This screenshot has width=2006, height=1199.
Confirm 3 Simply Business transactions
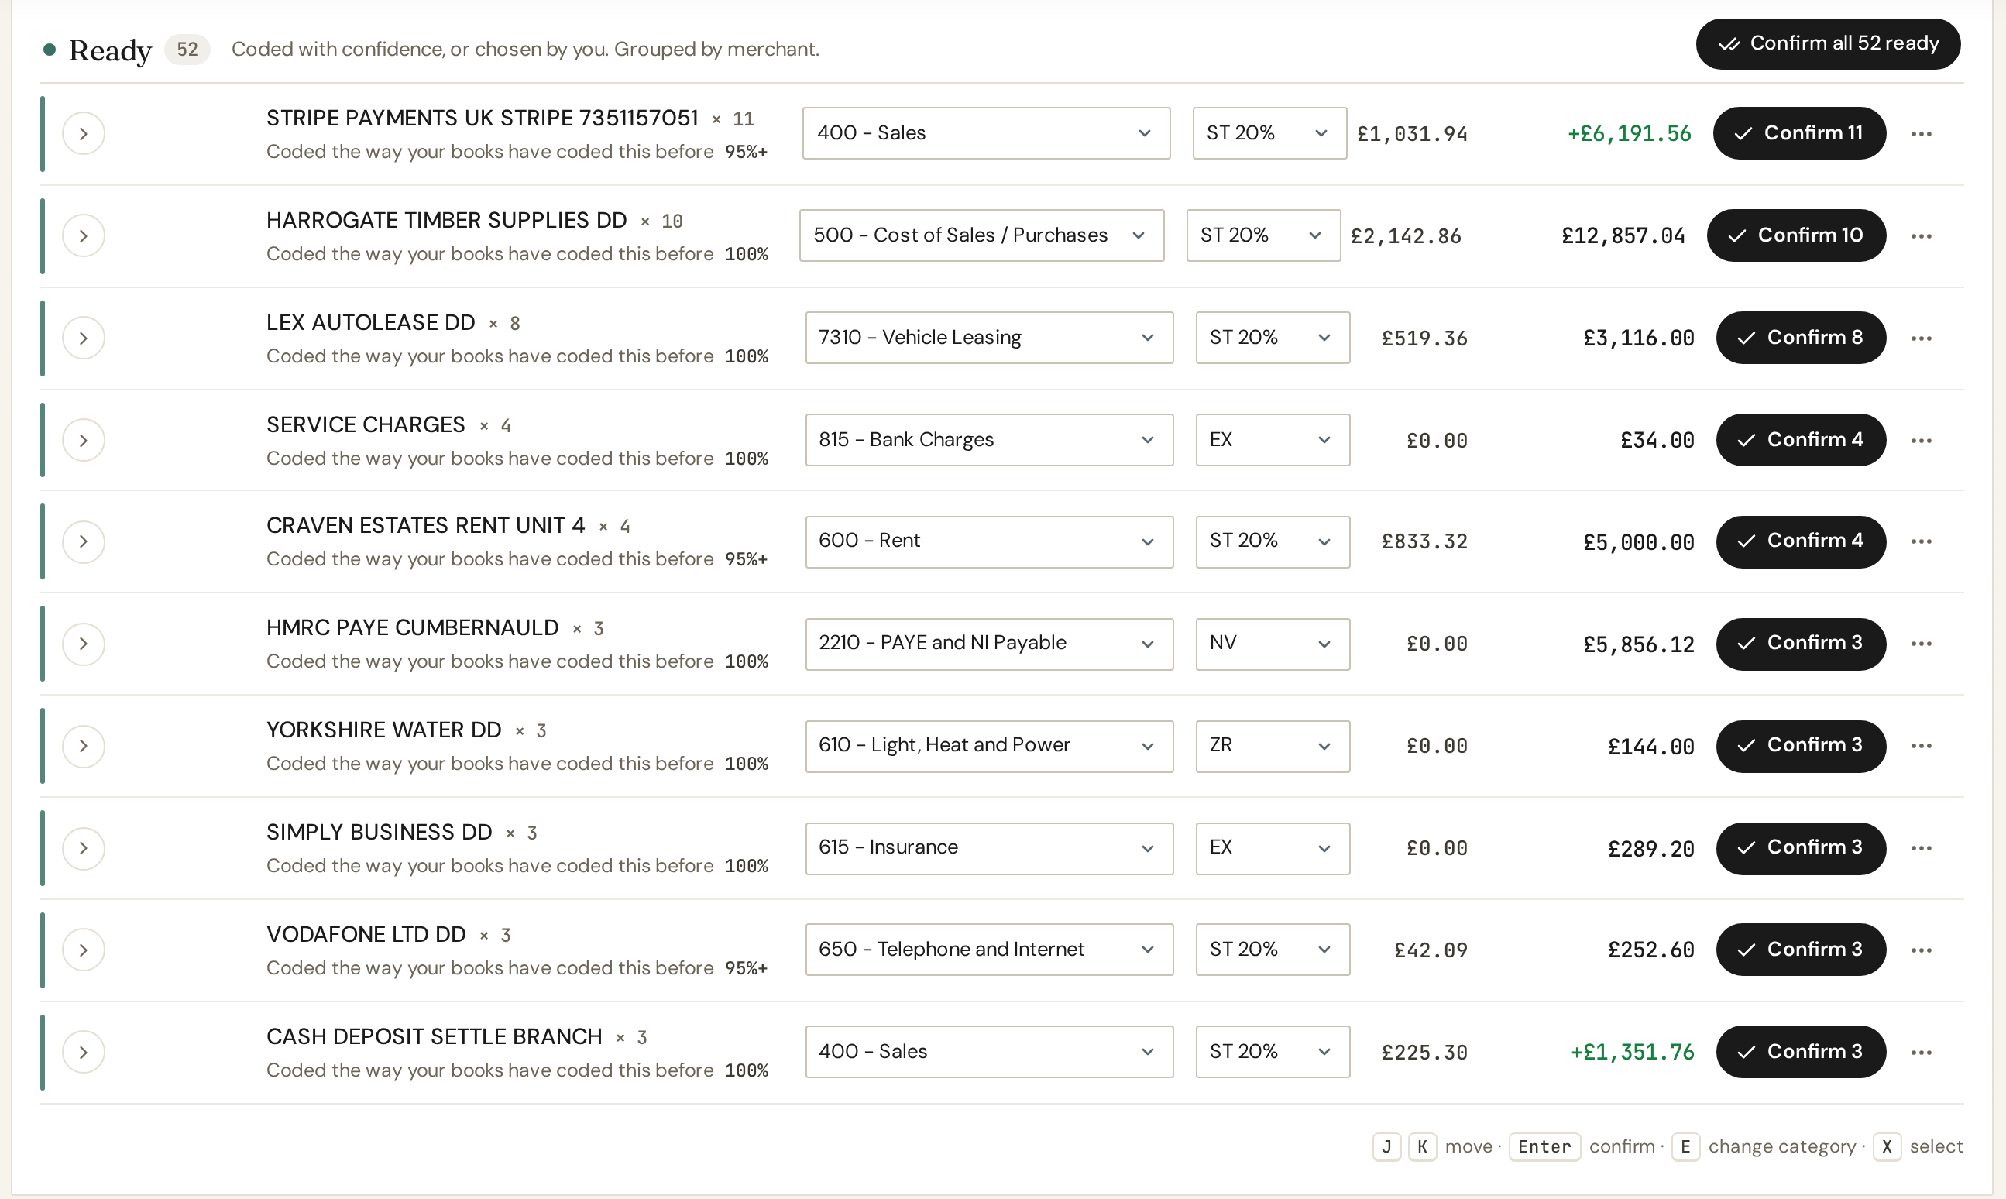[1801, 848]
